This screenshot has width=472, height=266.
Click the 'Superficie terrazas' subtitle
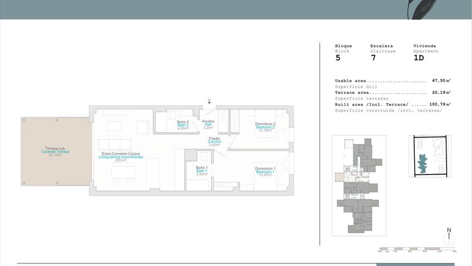coord(361,99)
